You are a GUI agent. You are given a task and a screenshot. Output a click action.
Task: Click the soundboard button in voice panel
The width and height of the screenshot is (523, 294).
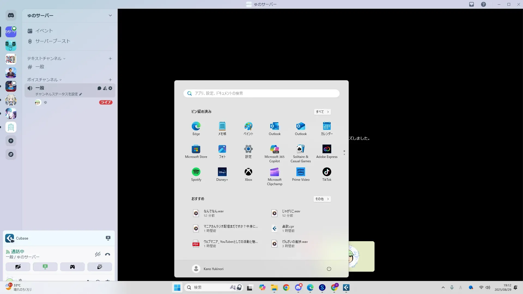pyautogui.click(x=100, y=267)
